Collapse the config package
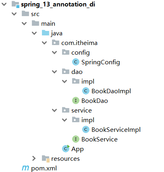Screen dimensions: 164x172 [54, 53]
